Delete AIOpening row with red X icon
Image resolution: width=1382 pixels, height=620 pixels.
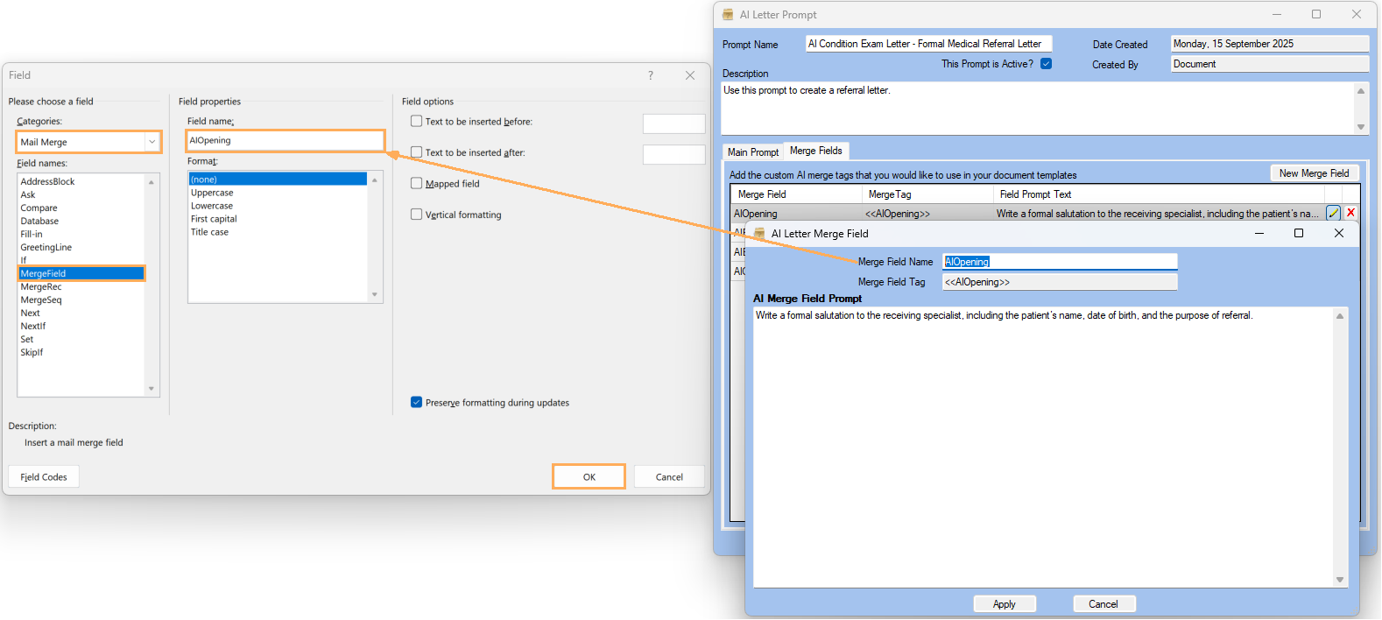(x=1350, y=213)
